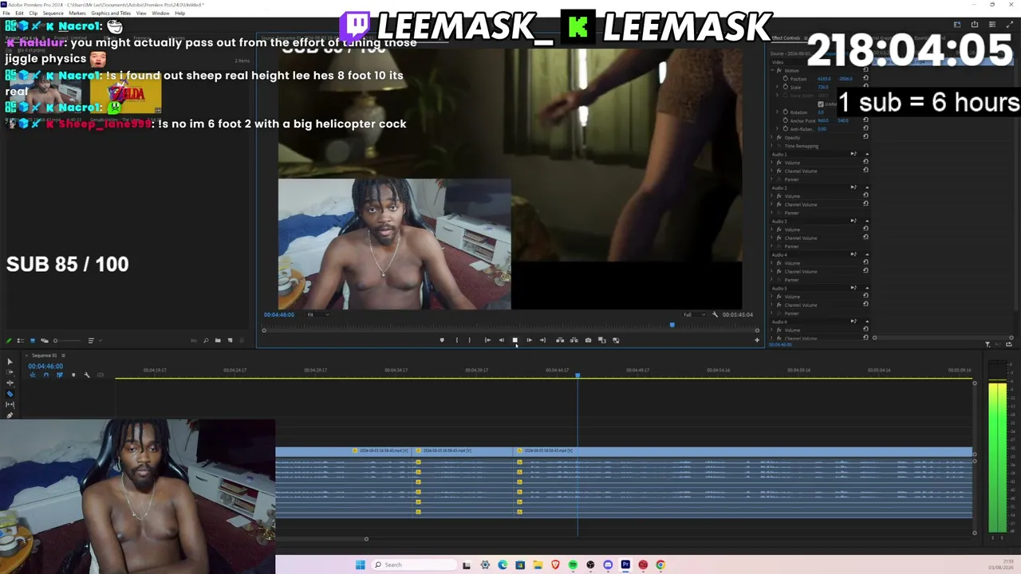Open the Sequence 01 panel menu
This screenshot has width=1021, height=574.
coord(63,356)
